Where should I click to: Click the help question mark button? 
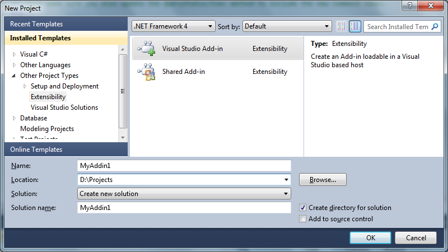[x=409, y=6]
